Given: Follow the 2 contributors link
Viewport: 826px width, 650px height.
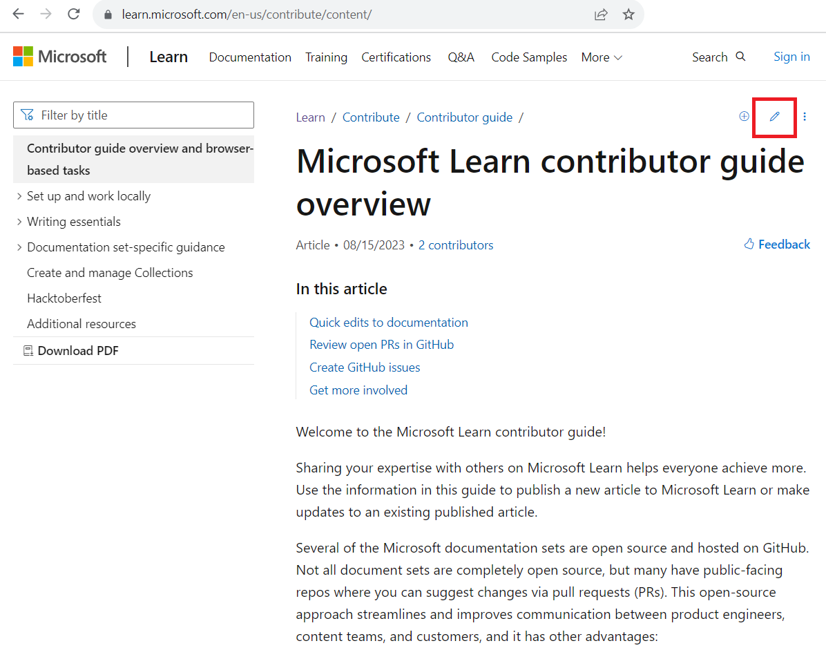Looking at the screenshot, I should (455, 245).
